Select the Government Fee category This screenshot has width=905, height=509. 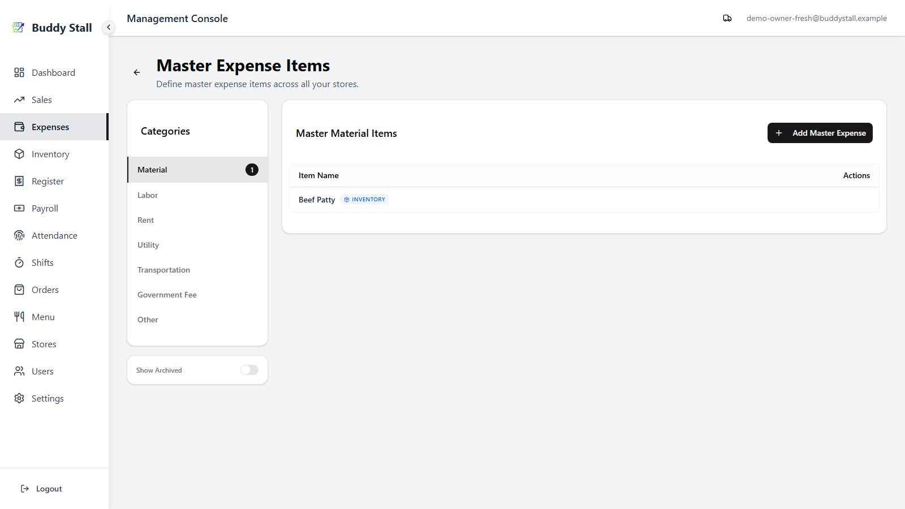(197, 295)
